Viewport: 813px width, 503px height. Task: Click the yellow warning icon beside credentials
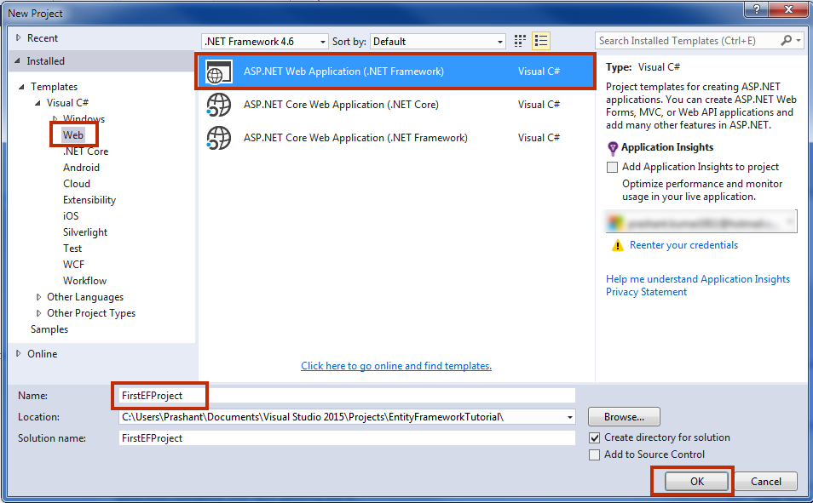pyautogui.click(x=618, y=245)
